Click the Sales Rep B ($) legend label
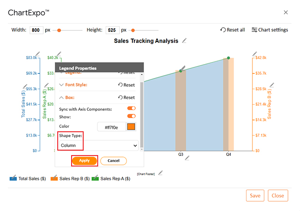300x211 pixels. (75, 179)
